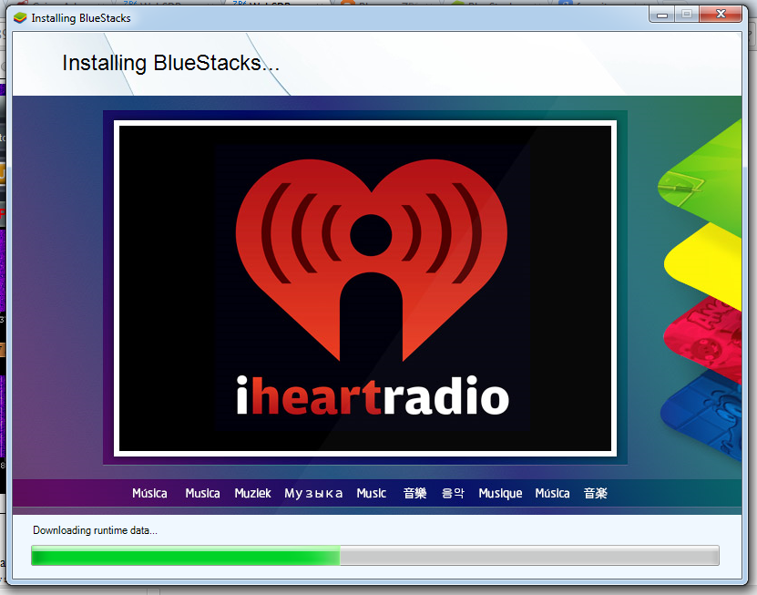The width and height of the screenshot is (757, 595).
Task: Click the "iheartradio" wordmark text
Action: pyautogui.click(x=373, y=396)
